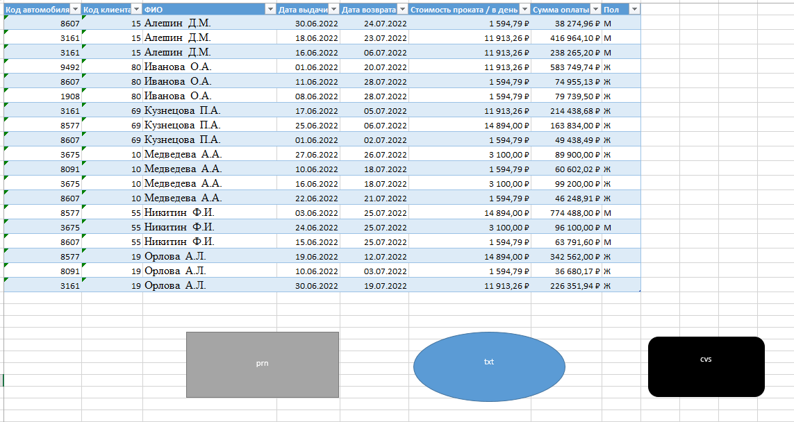
Task: Select issue date cell 19.06.2022
Action: tap(308, 257)
